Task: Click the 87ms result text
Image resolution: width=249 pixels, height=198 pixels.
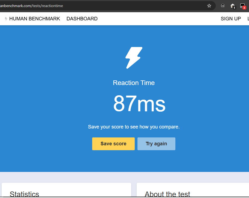Action: click(139, 103)
